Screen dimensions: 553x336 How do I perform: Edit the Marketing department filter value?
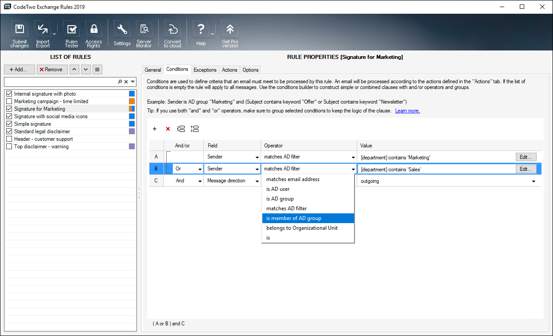tap(526, 157)
